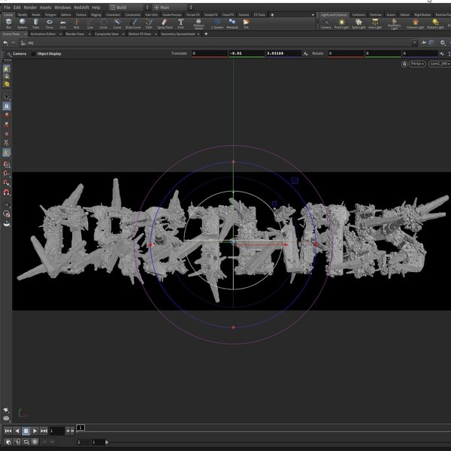Jump to first frame
Screen dimensions: 451x451
[x=8, y=431]
